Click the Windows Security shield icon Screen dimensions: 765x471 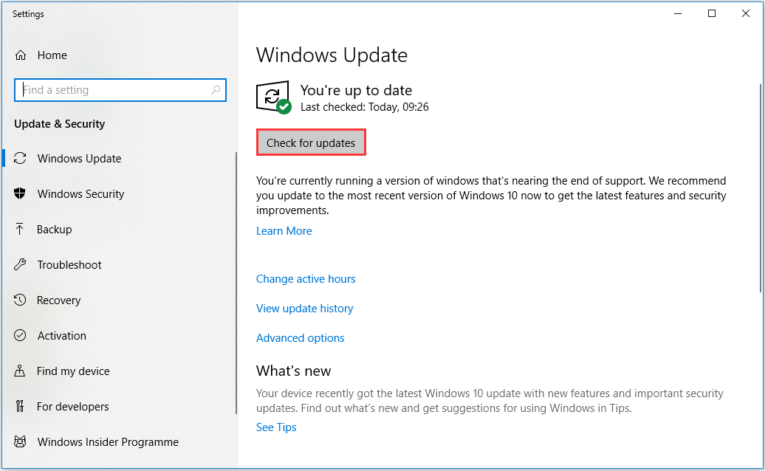click(x=19, y=193)
